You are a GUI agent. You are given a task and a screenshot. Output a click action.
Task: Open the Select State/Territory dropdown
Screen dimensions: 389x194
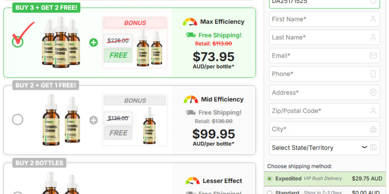click(x=324, y=147)
